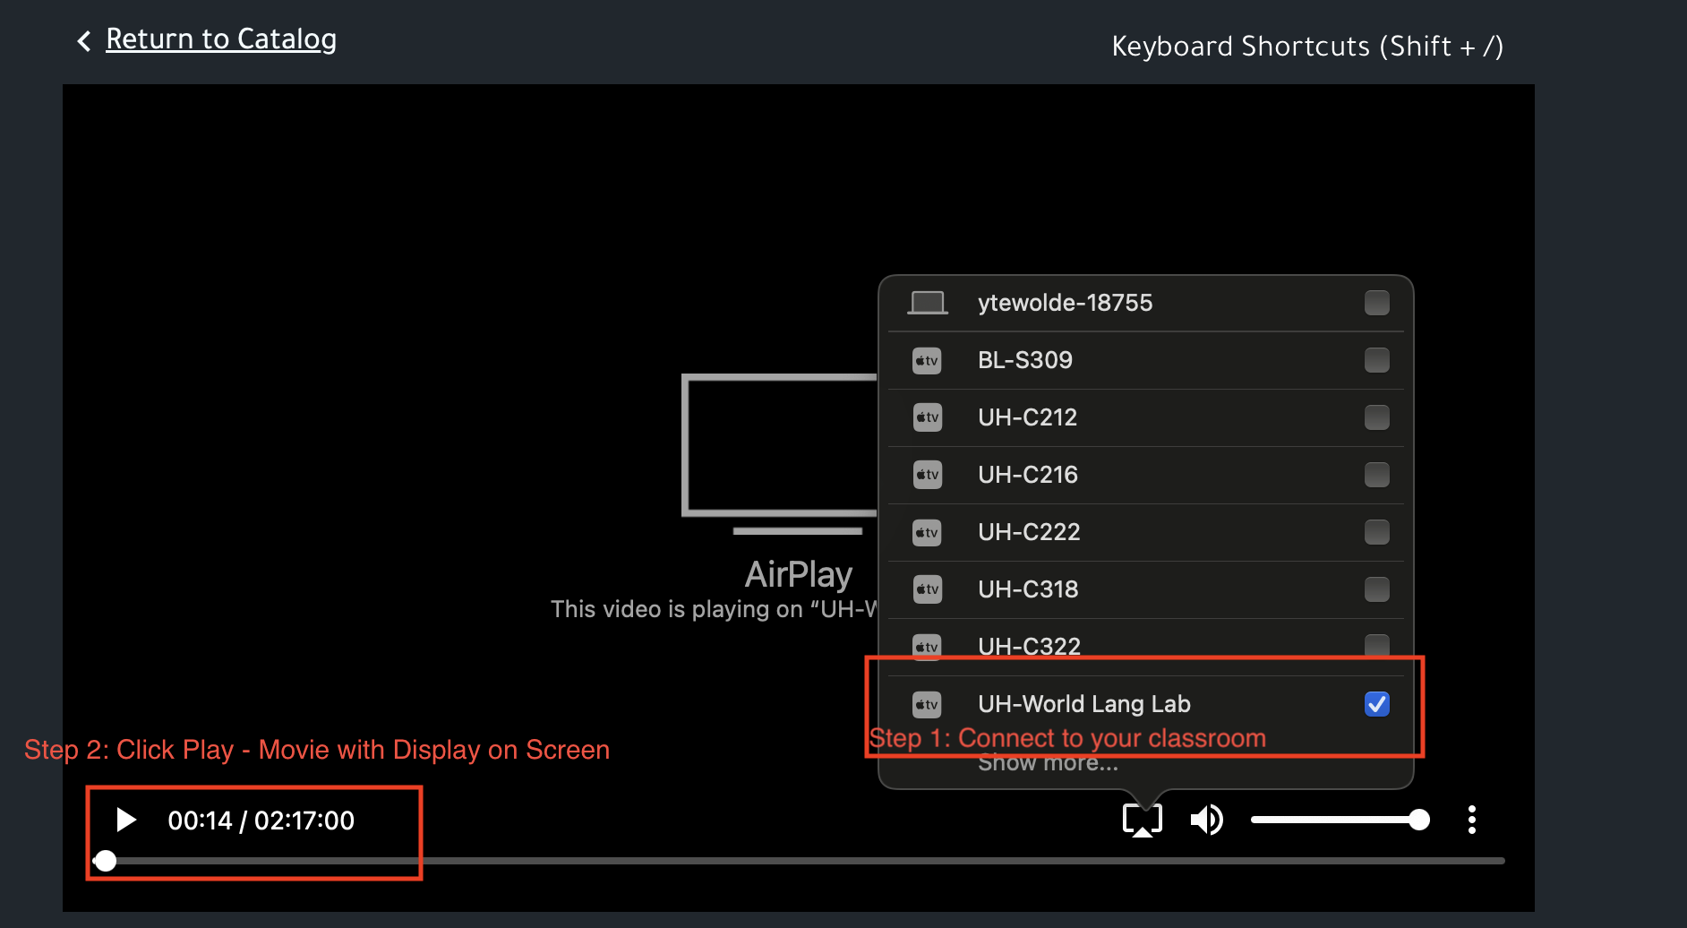
Task: Click the Apple TV icon for UH-World Lang Lab
Action: [927, 704]
